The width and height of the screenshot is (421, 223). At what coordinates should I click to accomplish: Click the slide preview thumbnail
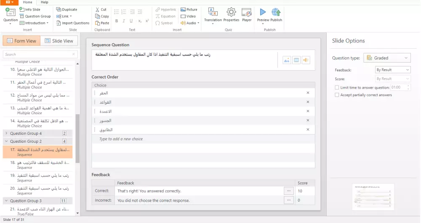[373, 197]
